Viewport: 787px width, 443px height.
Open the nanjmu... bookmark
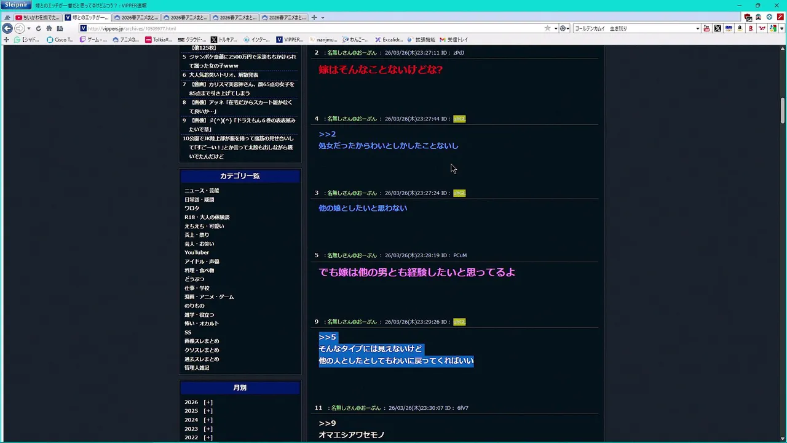323,39
